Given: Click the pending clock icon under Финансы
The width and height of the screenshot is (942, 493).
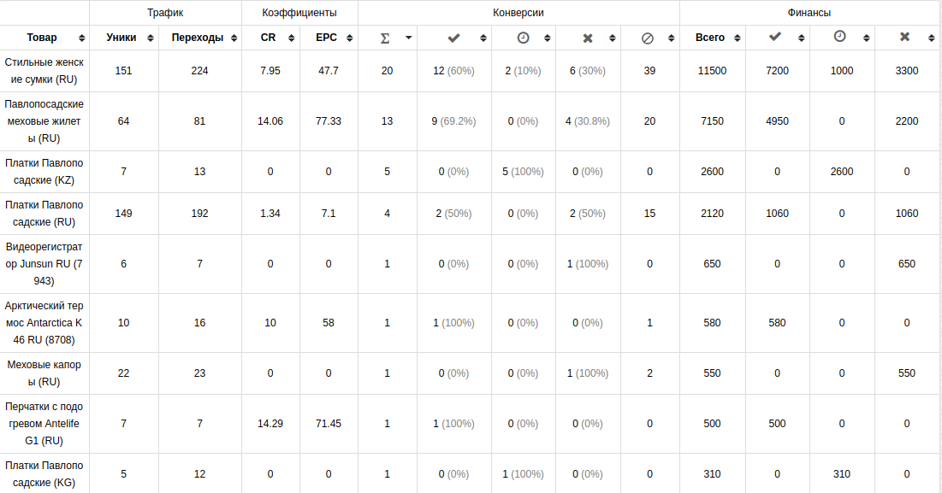Looking at the screenshot, I should pos(840,37).
